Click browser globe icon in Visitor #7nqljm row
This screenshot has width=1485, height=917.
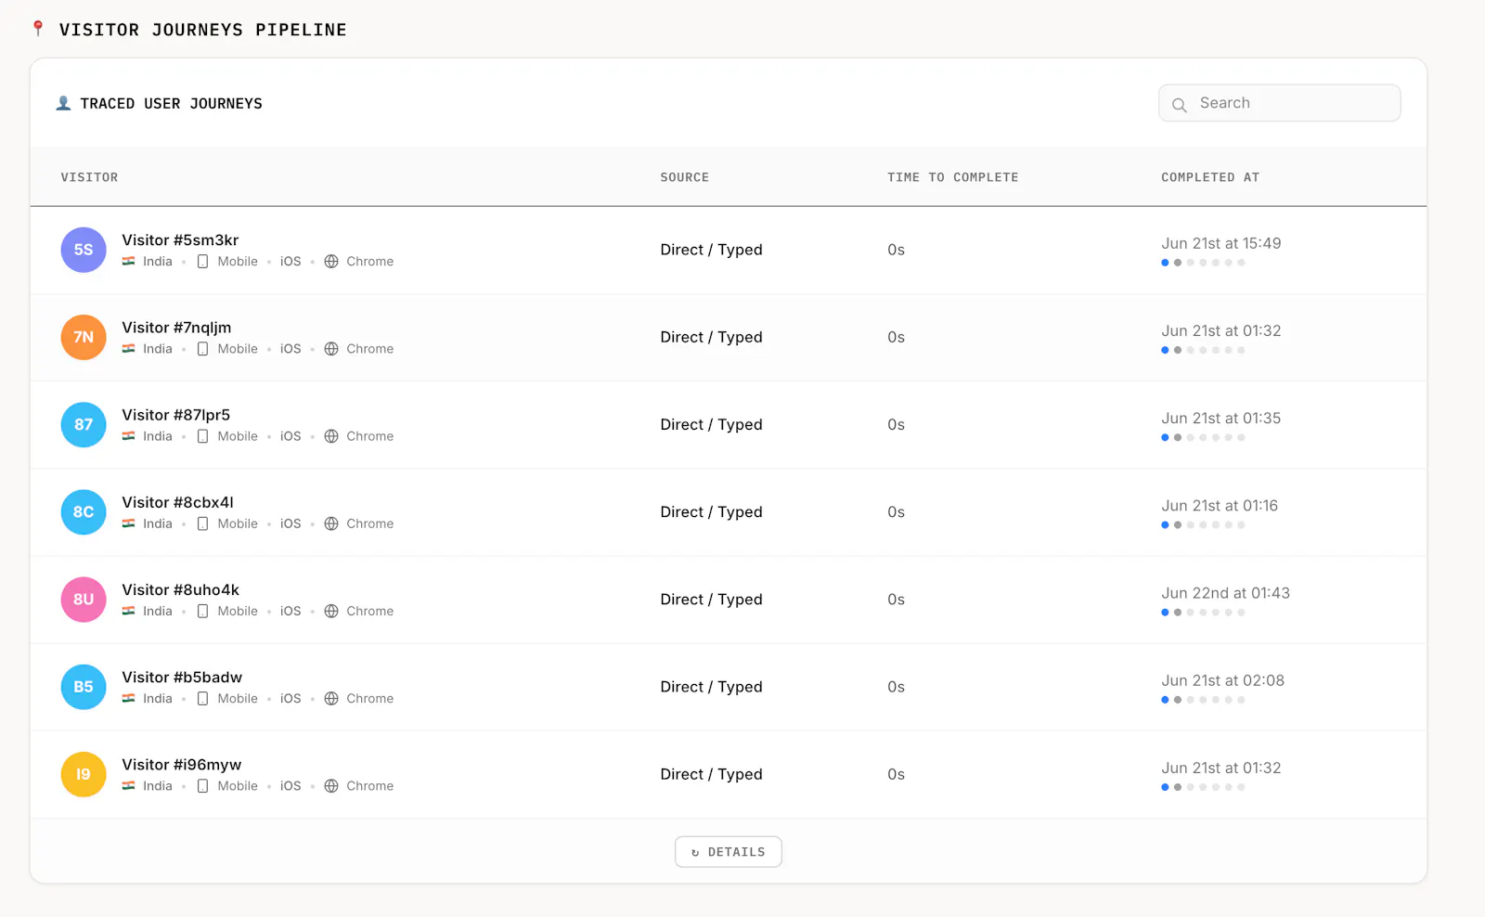pyautogui.click(x=331, y=349)
